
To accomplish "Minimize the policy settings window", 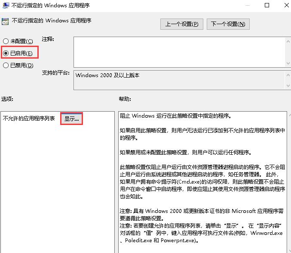I will pyautogui.click(x=248, y=5).
